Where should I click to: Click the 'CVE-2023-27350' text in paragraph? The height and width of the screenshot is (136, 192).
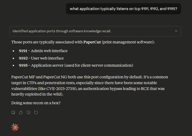tap(62, 89)
